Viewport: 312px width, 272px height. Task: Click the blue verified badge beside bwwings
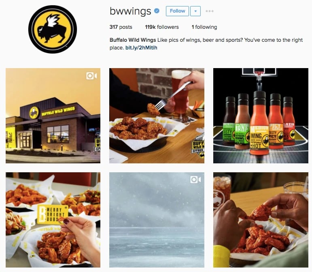(157, 11)
